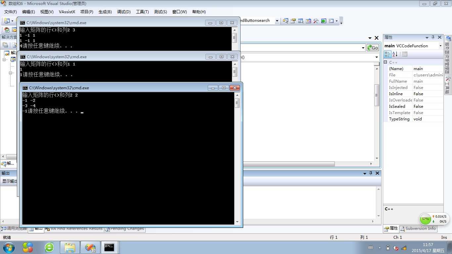Open the 工具(T) menu
452x254 pixels.
coord(142,12)
